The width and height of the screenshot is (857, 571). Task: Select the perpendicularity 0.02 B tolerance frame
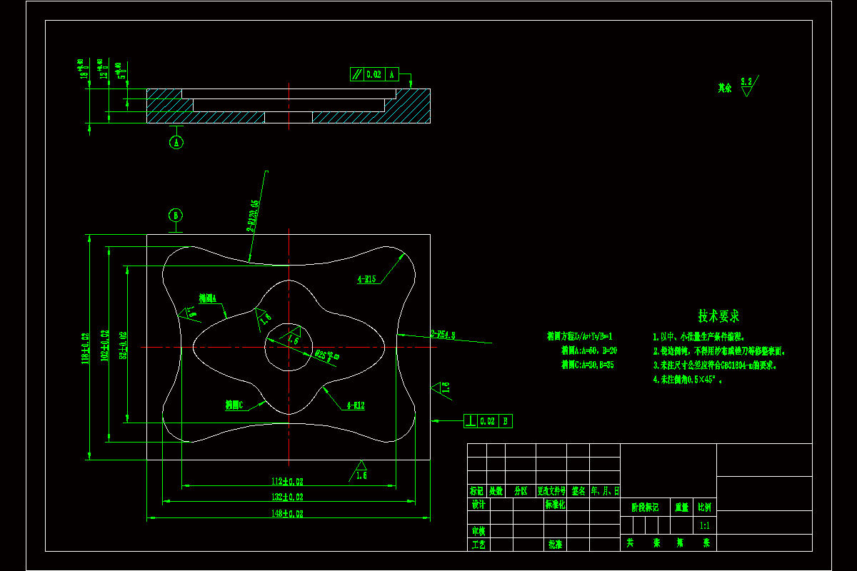(x=488, y=421)
